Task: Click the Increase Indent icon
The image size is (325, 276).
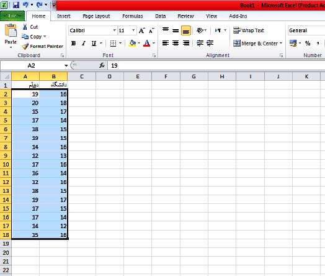Action: pos(210,43)
